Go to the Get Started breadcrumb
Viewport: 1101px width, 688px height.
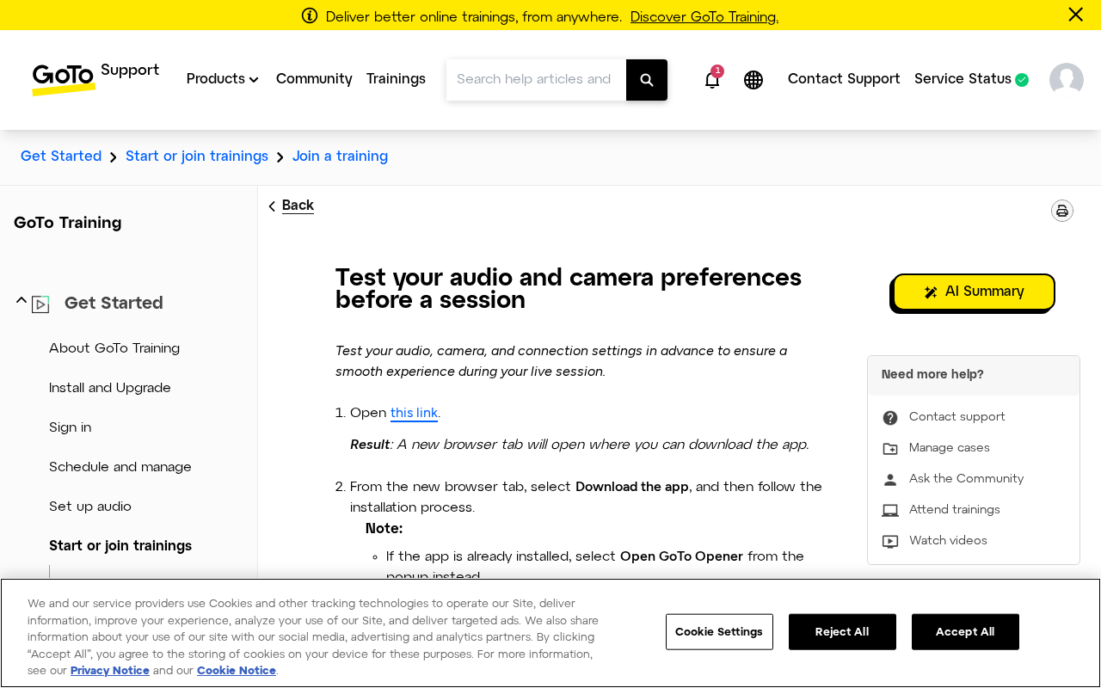[x=61, y=157]
